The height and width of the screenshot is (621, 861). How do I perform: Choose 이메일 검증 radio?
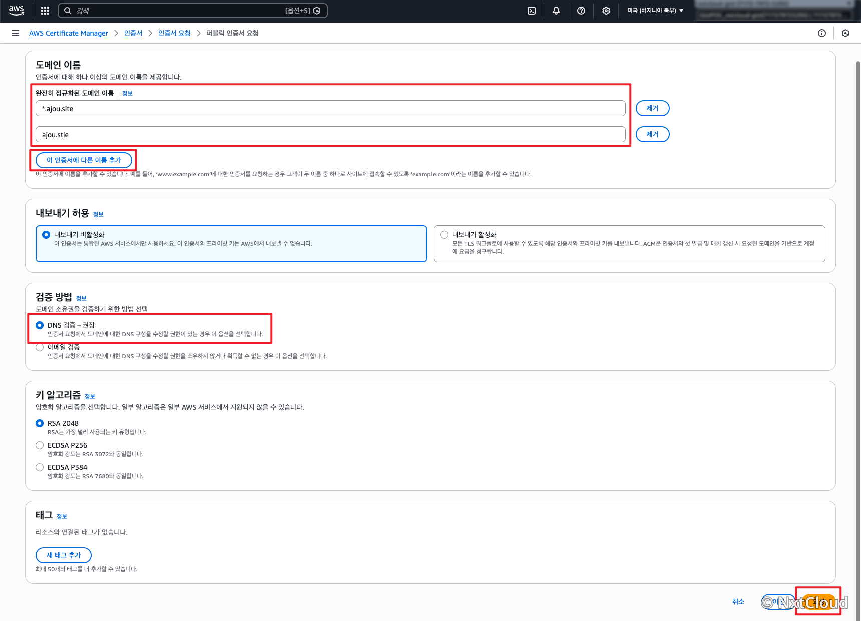tap(40, 347)
